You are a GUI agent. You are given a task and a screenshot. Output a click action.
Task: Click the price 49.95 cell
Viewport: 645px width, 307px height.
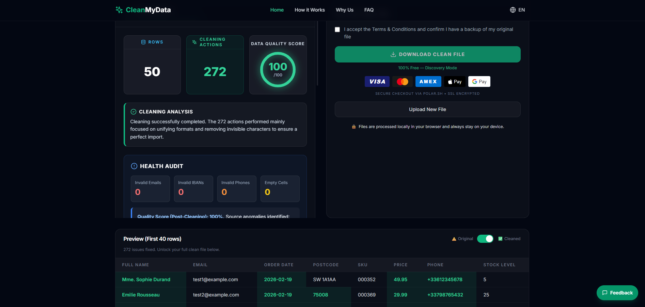(x=404, y=279)
